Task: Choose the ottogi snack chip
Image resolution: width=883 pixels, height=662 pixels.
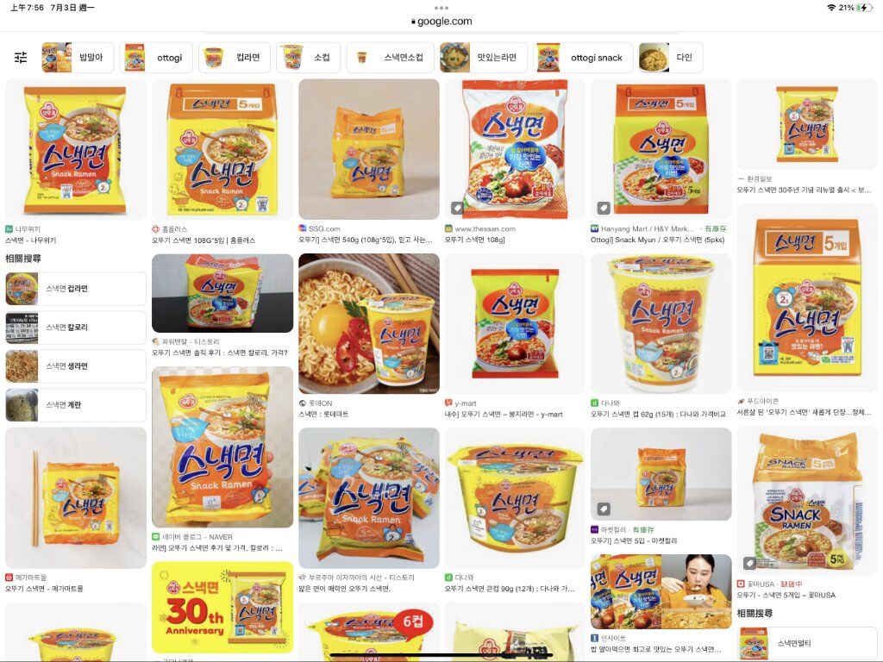Action: pos(583,58)
